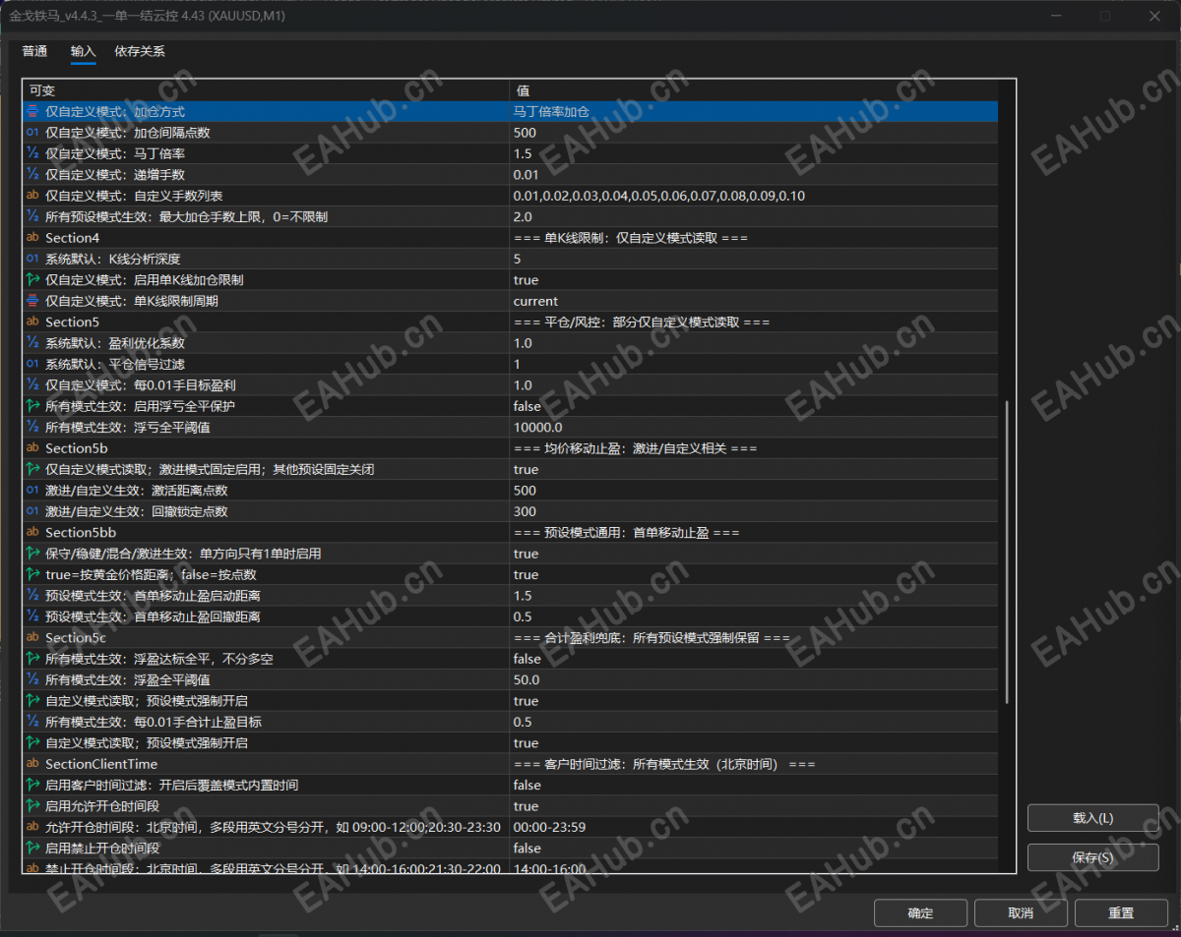Click the integer icon beside 加仓间隔点数
Viewport: 1181px width, 937px height.
coord(32,133)
